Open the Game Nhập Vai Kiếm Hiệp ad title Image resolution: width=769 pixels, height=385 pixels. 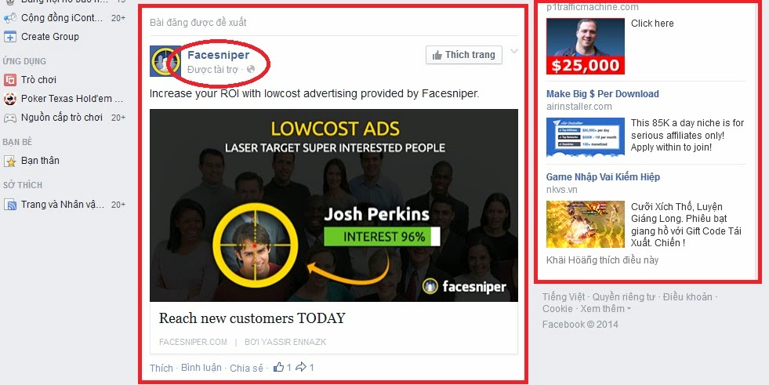point(604,176)
